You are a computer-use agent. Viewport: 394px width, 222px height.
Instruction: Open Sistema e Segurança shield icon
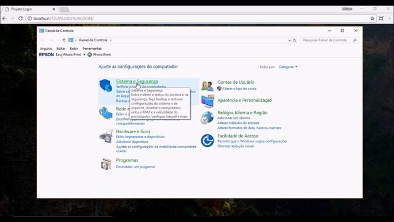[105, 86]
